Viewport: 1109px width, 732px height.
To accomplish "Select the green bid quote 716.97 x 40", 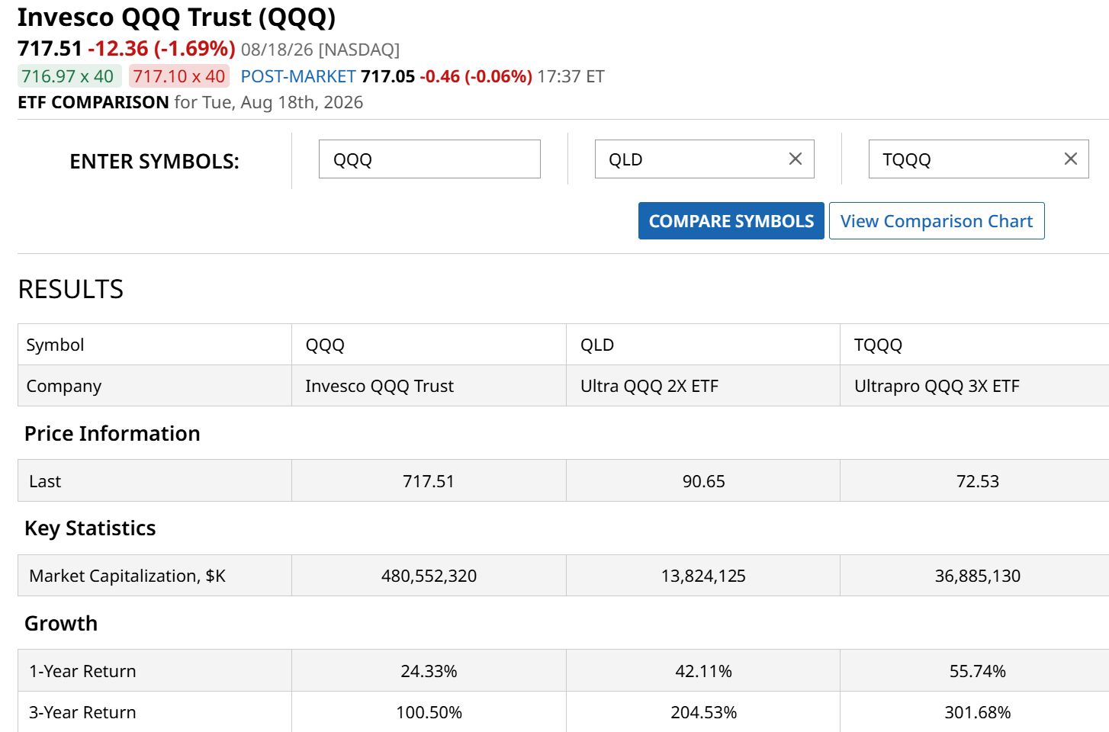I will pos(68,76).
